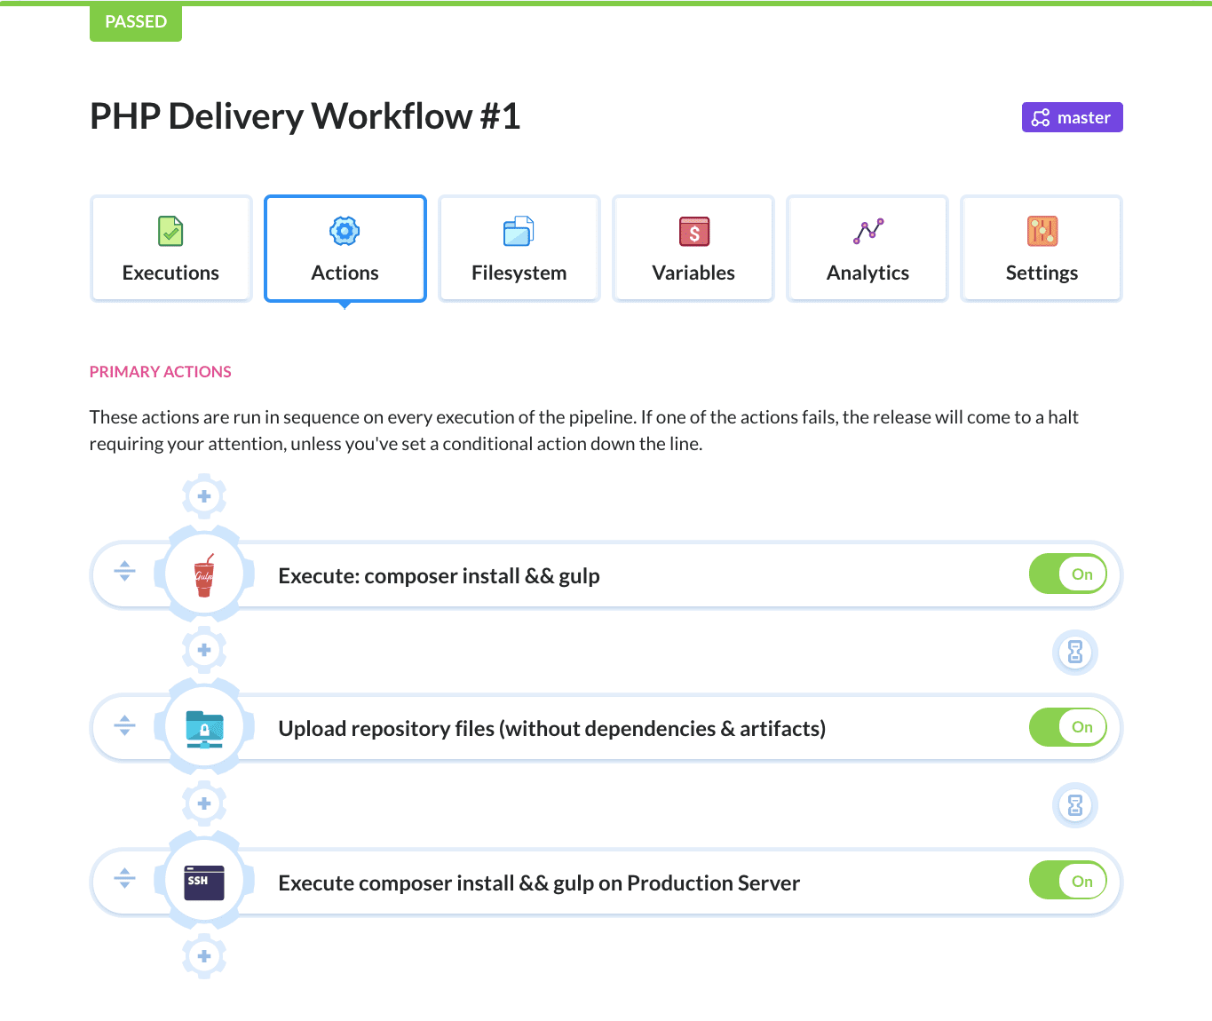Viewport: 1212px width, 1021px height.
Task: Toggle off Execute: composer install && gulp
Action: [x=1067, y=574]
